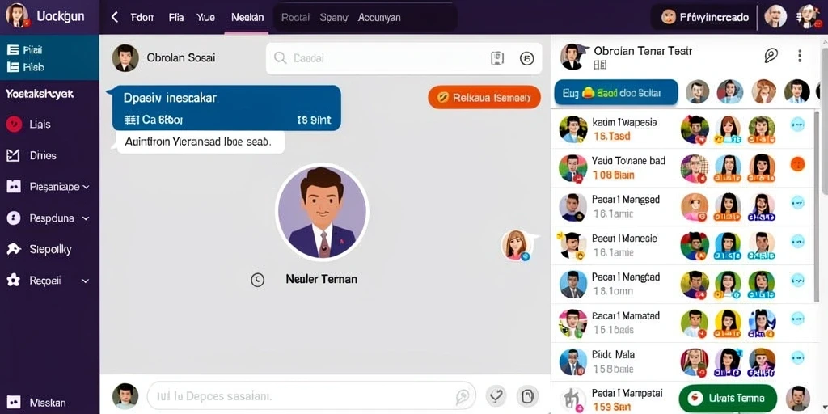Image resolution: width=828 pixels, height=414 pixels.
Task: Open Bidc Mala contact row
Action: pyautogui.click(x=682, y=361)
